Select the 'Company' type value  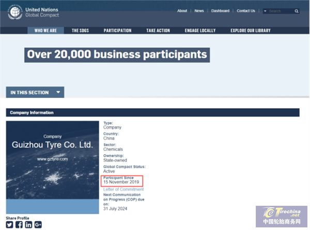[x=112, y=127]
